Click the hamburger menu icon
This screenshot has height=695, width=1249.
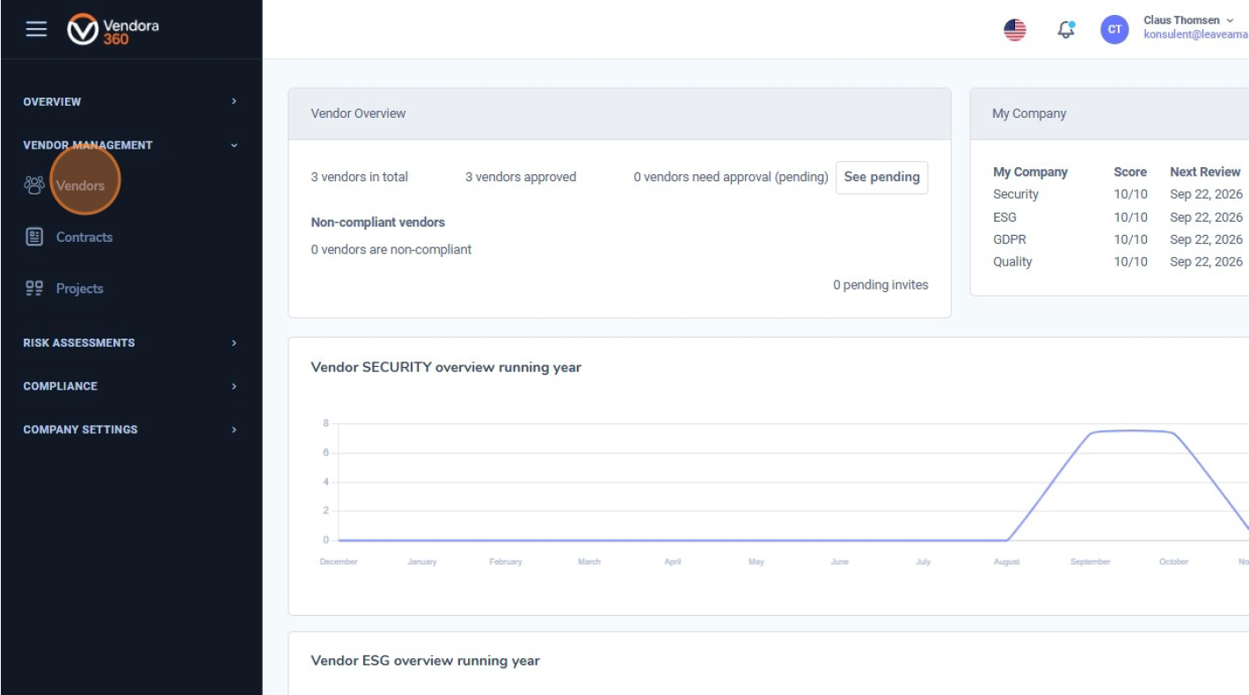(36, 29)
